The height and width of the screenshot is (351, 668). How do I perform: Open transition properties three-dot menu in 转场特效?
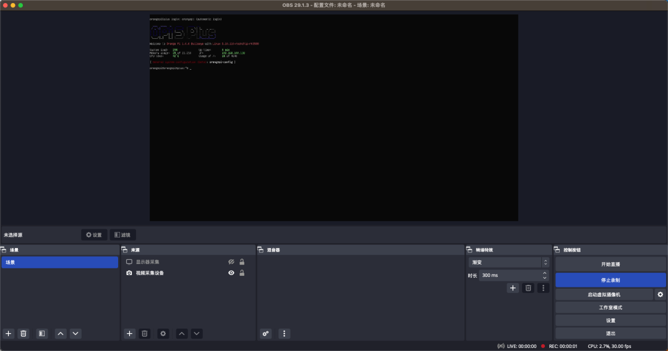pyautogui.click(x=543, y=288)
